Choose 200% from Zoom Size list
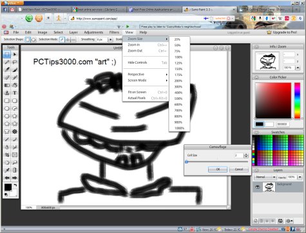The image size is (306, 233). pyautogui.click(x=178, y=80)
